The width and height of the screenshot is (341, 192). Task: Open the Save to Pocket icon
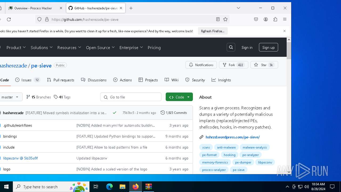click(x=256, y=19)
